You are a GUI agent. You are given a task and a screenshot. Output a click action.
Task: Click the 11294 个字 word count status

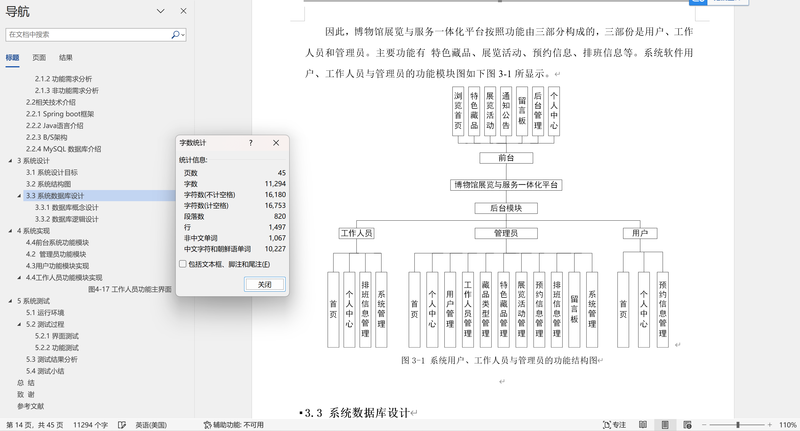[90, 425]
